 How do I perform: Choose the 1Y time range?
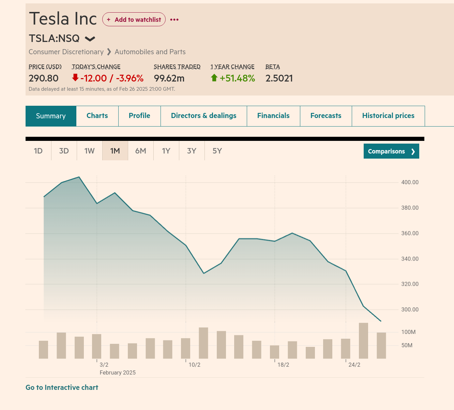(x=166, y=151)
